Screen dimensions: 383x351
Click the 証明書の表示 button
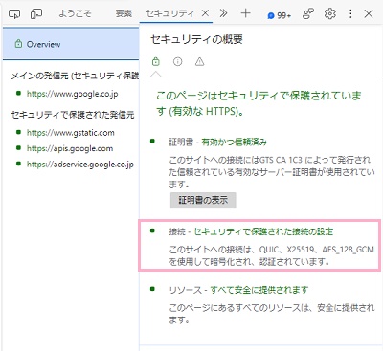[x=203, y=200]
